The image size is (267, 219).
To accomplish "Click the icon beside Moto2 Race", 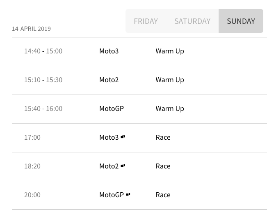I will click(123, 165).
